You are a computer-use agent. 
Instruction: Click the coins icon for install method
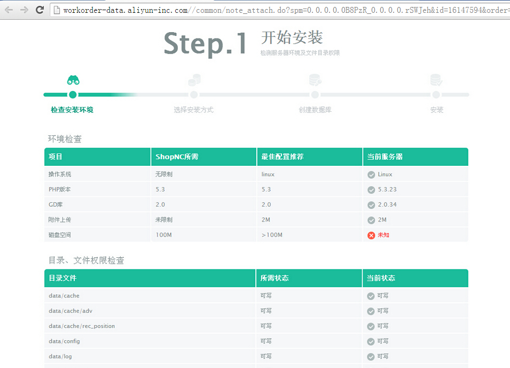click(x=194, y=80)
